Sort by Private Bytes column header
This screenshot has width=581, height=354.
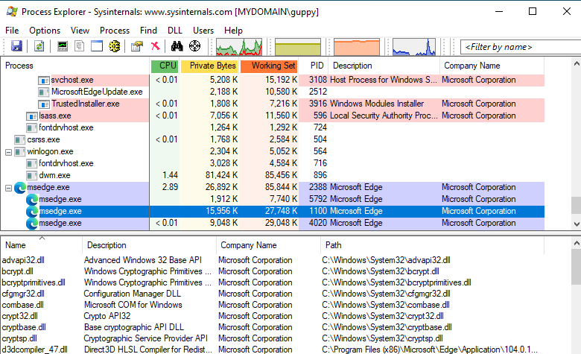point(209,66)
